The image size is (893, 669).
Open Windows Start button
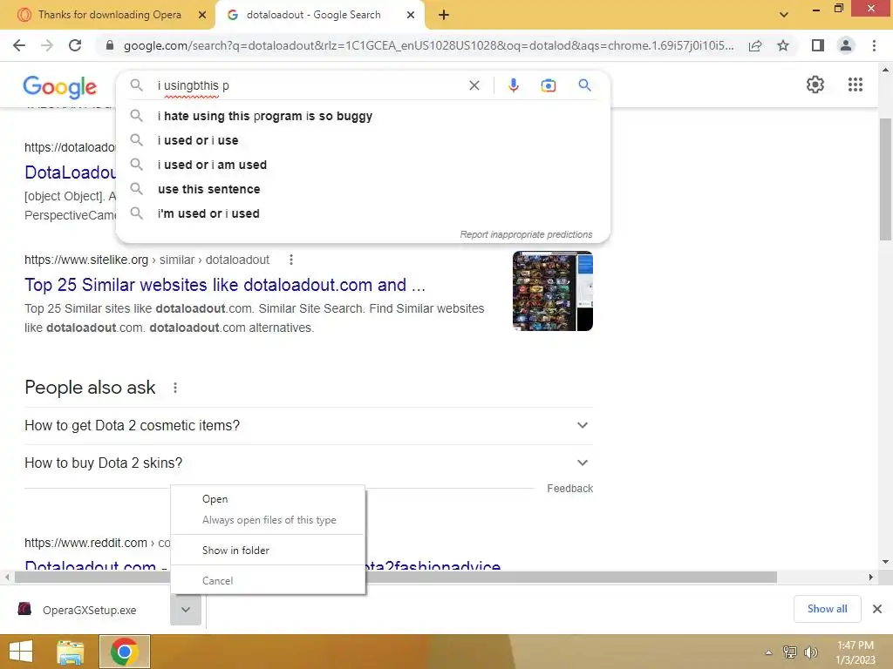[21, 652]
